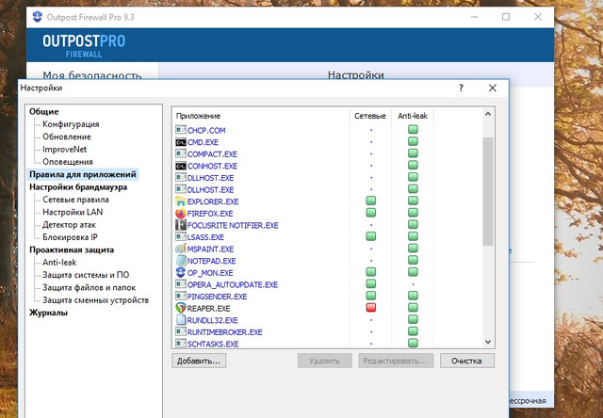
Task: Switch to Моя безопасность tab in main window
Action: 92,75
